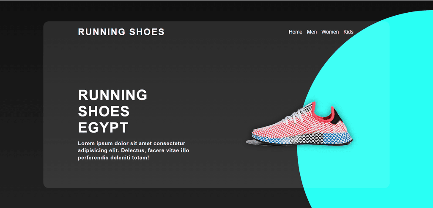The height and width of the screenshot is (208, 433).
Task: Click the text 'perferendis deleniti totam!'
Action: pos(113,158)
